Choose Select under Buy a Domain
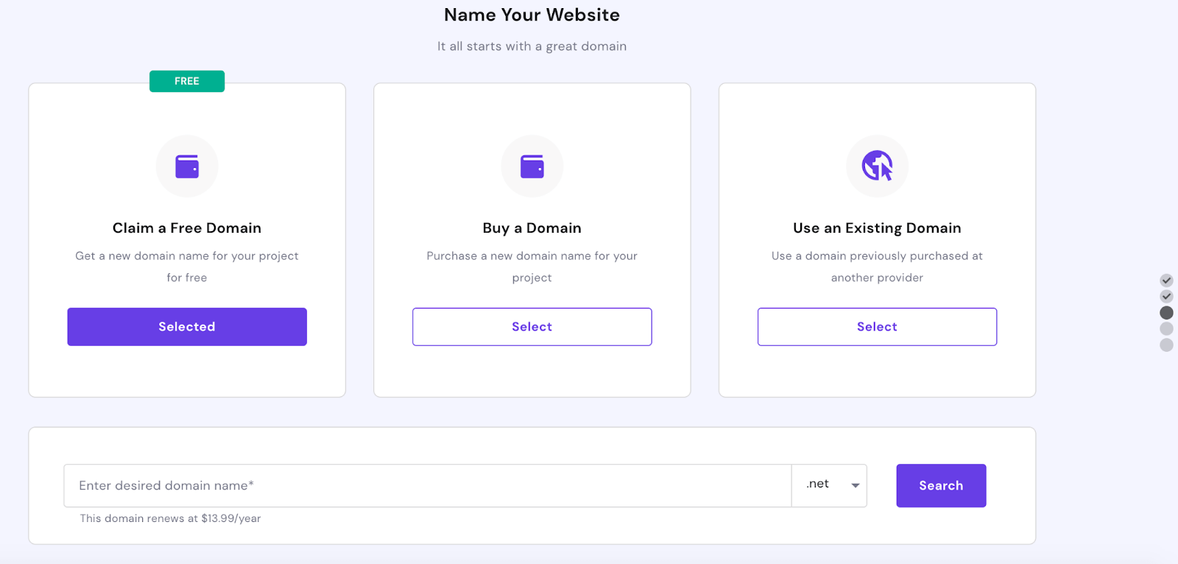Image resolution: width=1178 pixels, height=564 pixels. [x=532, y=327]
